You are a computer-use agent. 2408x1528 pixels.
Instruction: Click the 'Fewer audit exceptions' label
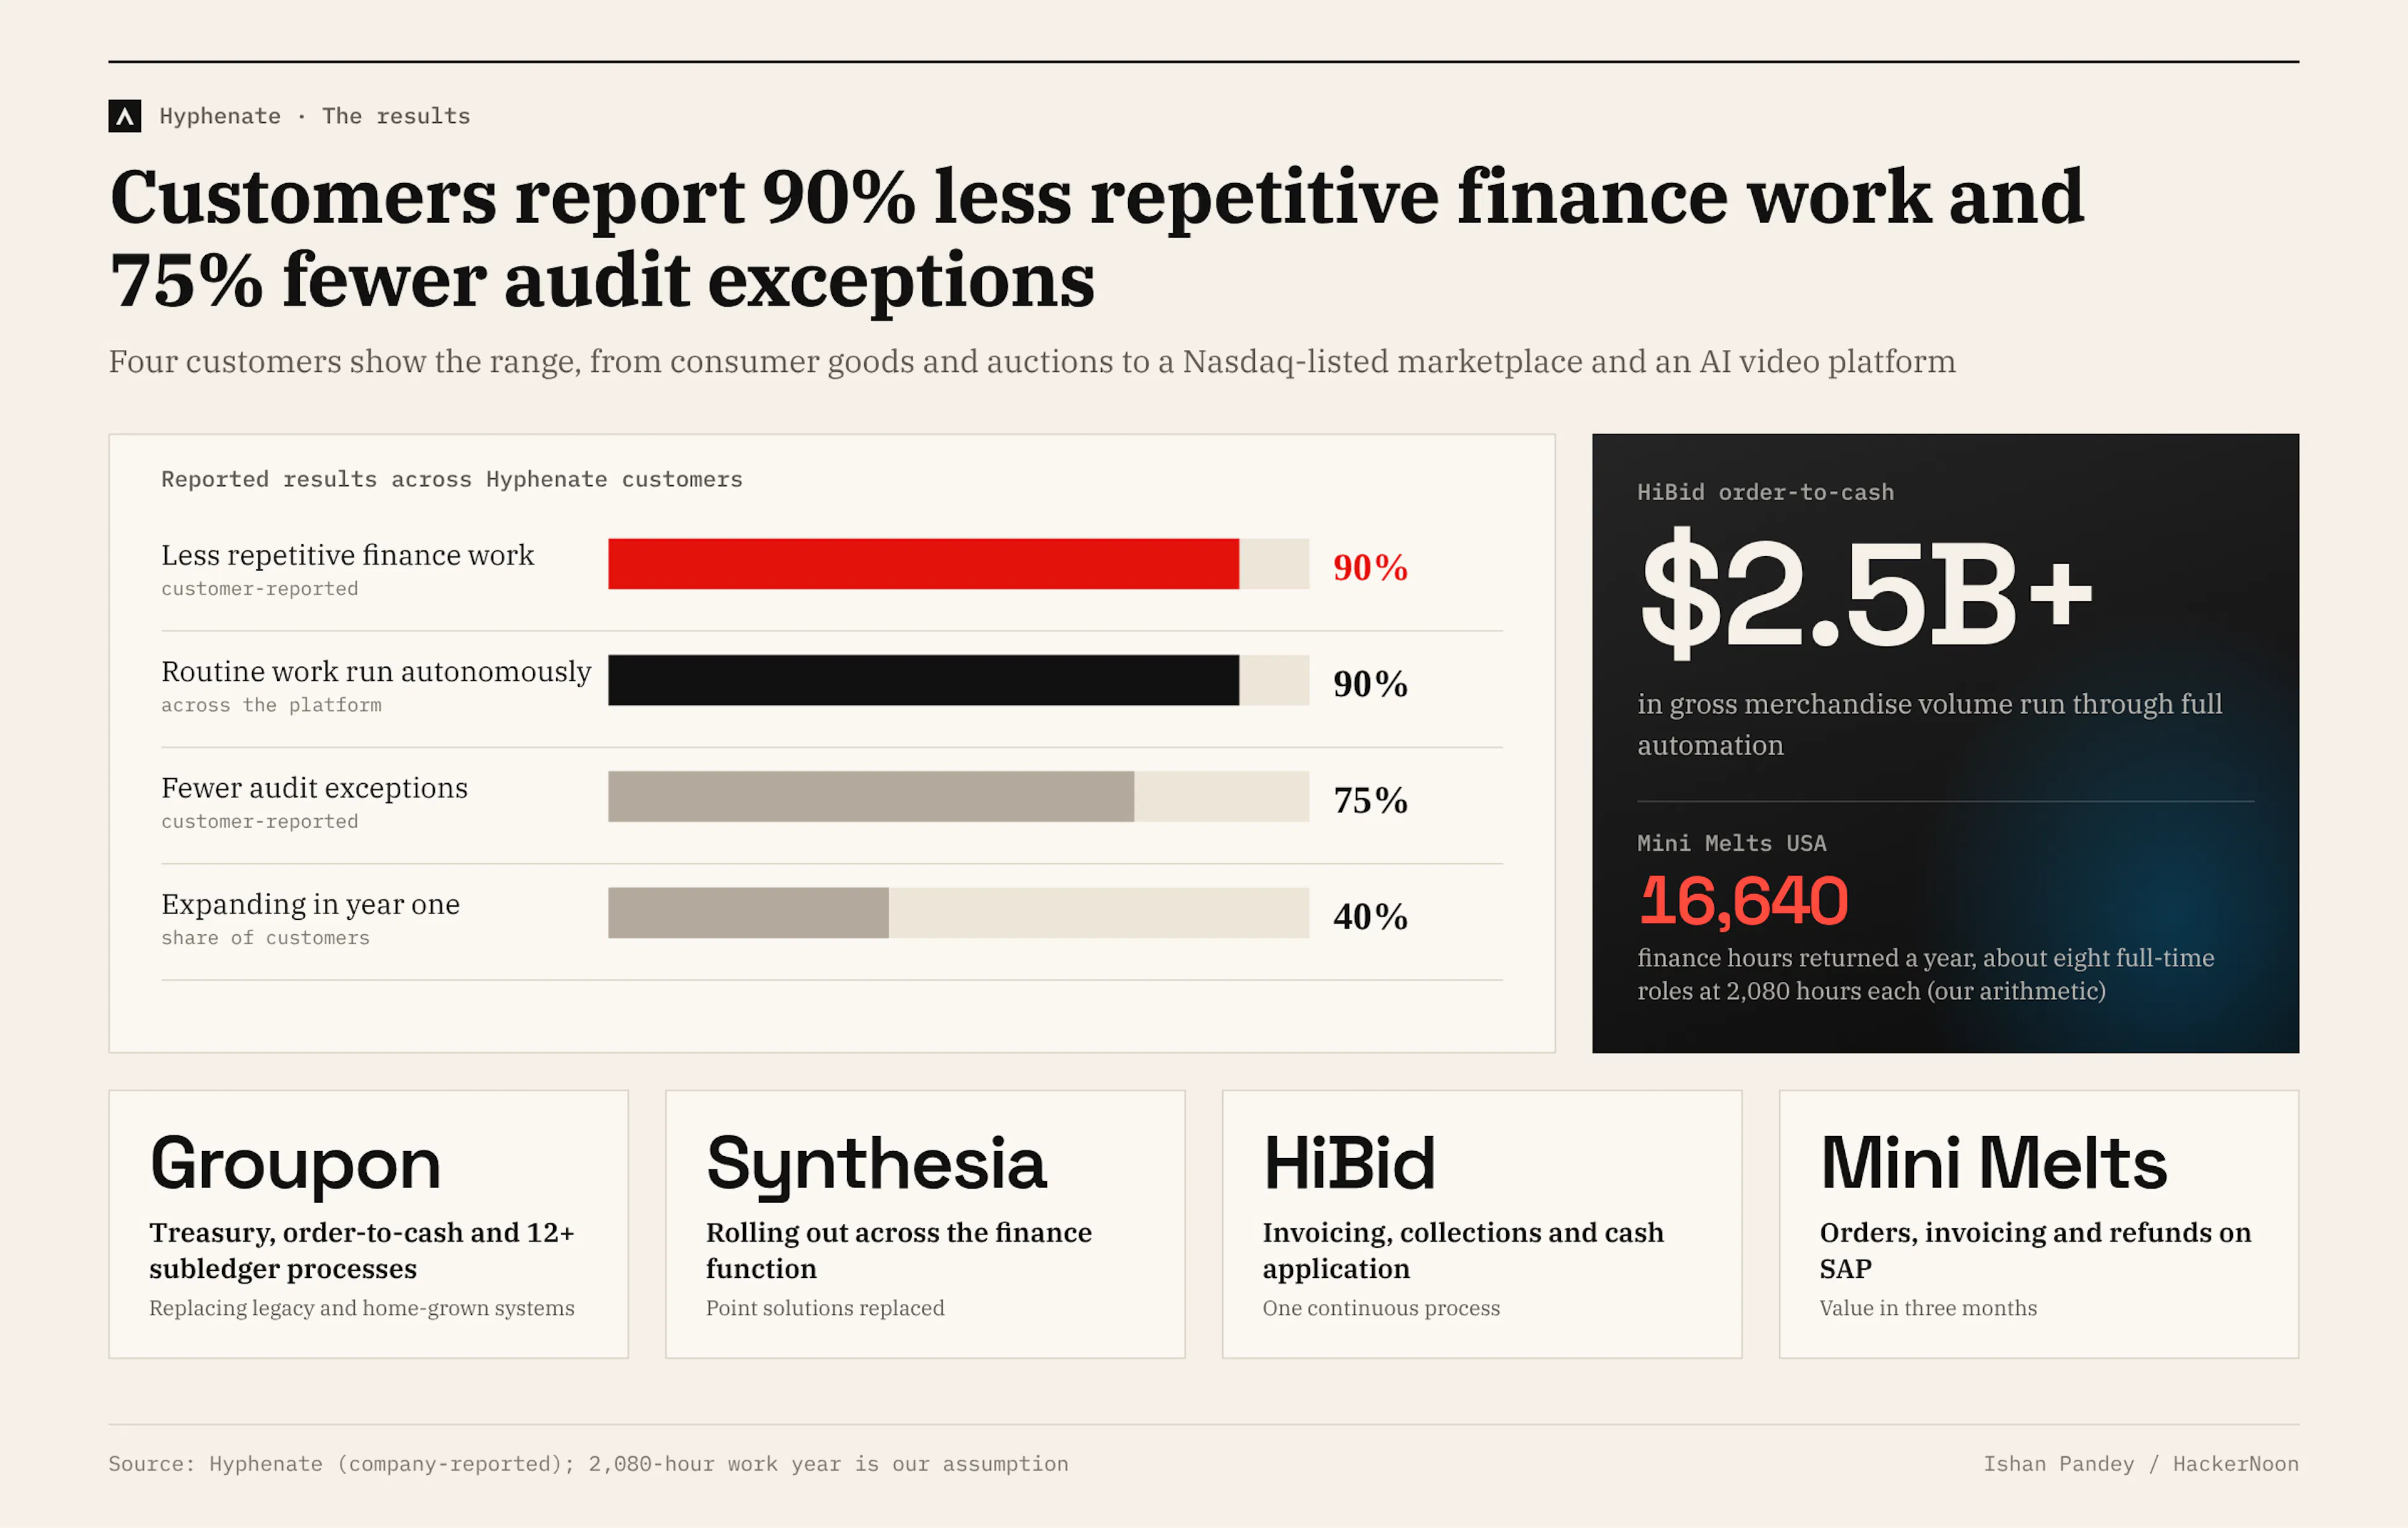(314, 788)
